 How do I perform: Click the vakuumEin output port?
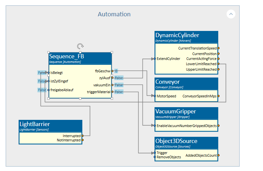[112, 85]
